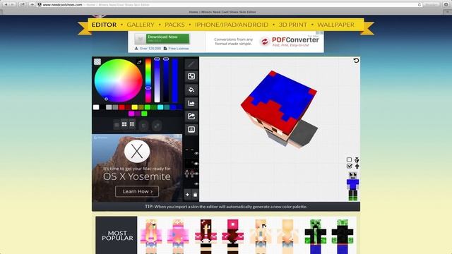Toggle visibility of the second layer
Screen dimensions: 452x254
point(196,164)
